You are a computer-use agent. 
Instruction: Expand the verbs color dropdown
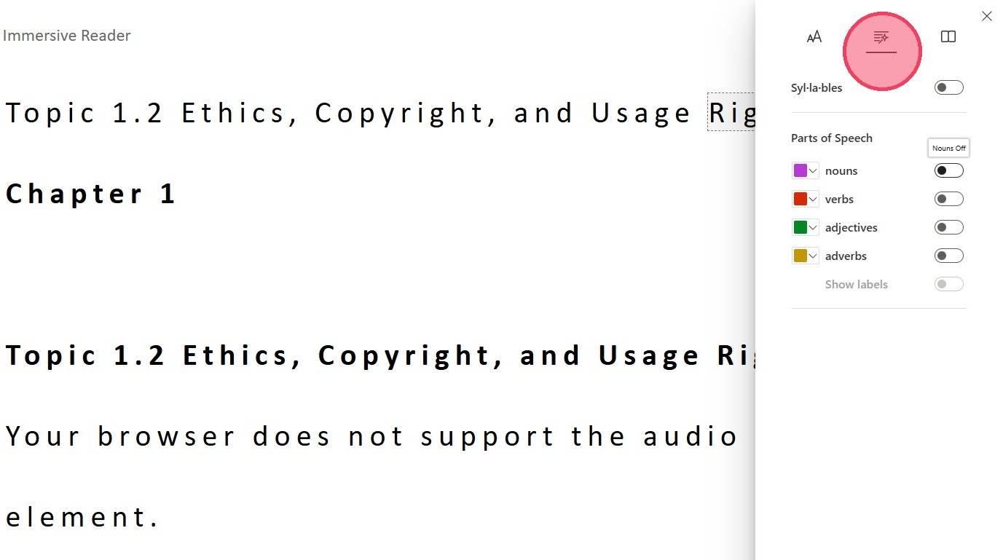tap(813, 199)
